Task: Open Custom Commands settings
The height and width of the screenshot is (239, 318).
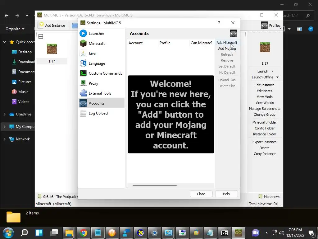Action: [x=102, y=73]
